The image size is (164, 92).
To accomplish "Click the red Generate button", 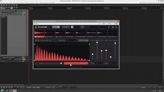I will (76, 63).
